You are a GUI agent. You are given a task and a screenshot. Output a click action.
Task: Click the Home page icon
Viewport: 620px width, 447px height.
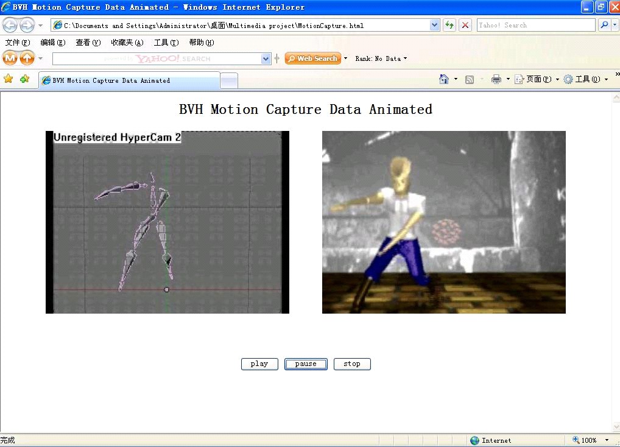coord(444,79)
